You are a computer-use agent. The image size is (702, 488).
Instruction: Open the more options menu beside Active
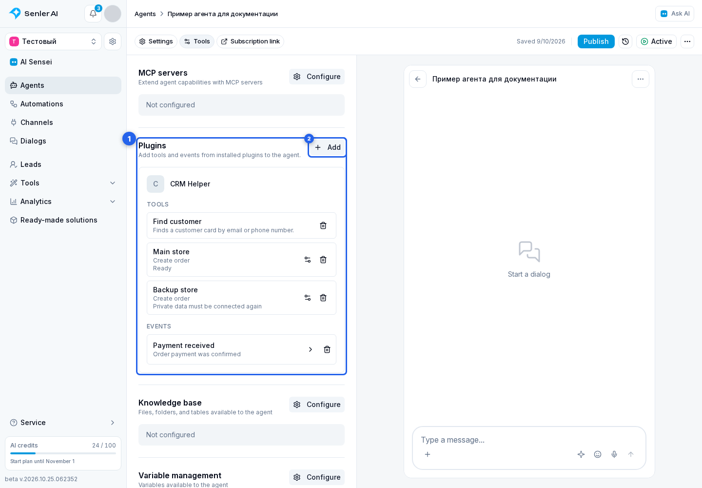[687, 41]
